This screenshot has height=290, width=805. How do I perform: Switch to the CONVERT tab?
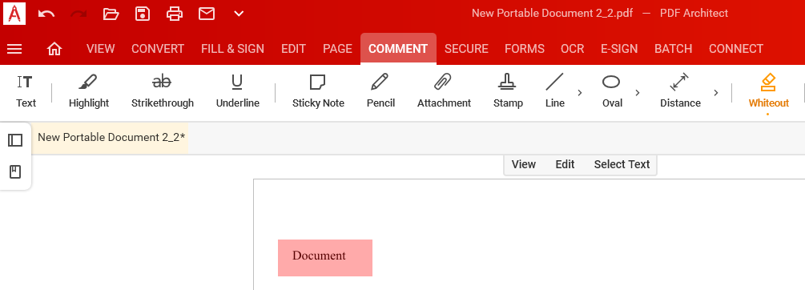pos(158,49)
